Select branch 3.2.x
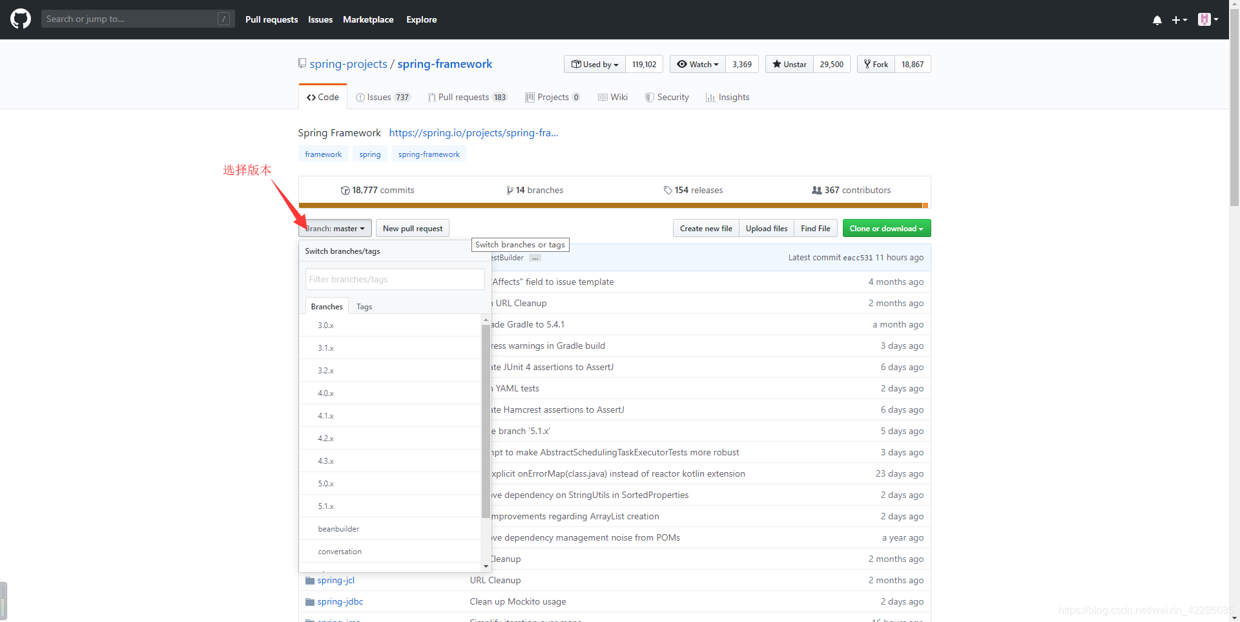1240x622 pixels. [x=390, y=371]
